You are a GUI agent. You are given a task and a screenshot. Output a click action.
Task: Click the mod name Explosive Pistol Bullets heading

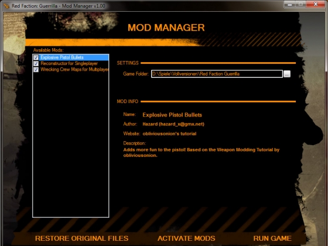[172, 115]
